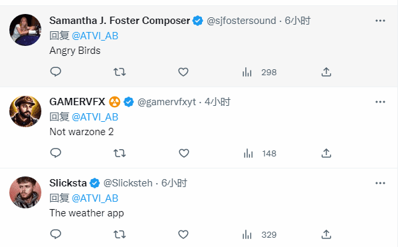Share Slicksta's weather app tweet
Screen dimensions: 398x247
click(x=326, y=234)
